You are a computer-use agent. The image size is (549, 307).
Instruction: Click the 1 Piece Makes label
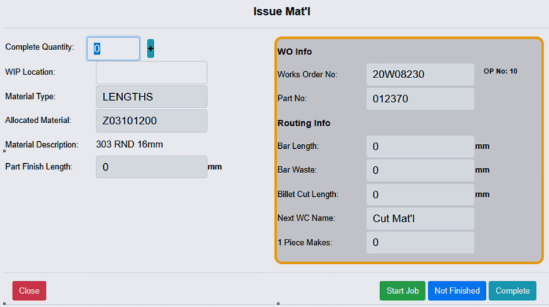pyautogui.click(x=305, y=242)
